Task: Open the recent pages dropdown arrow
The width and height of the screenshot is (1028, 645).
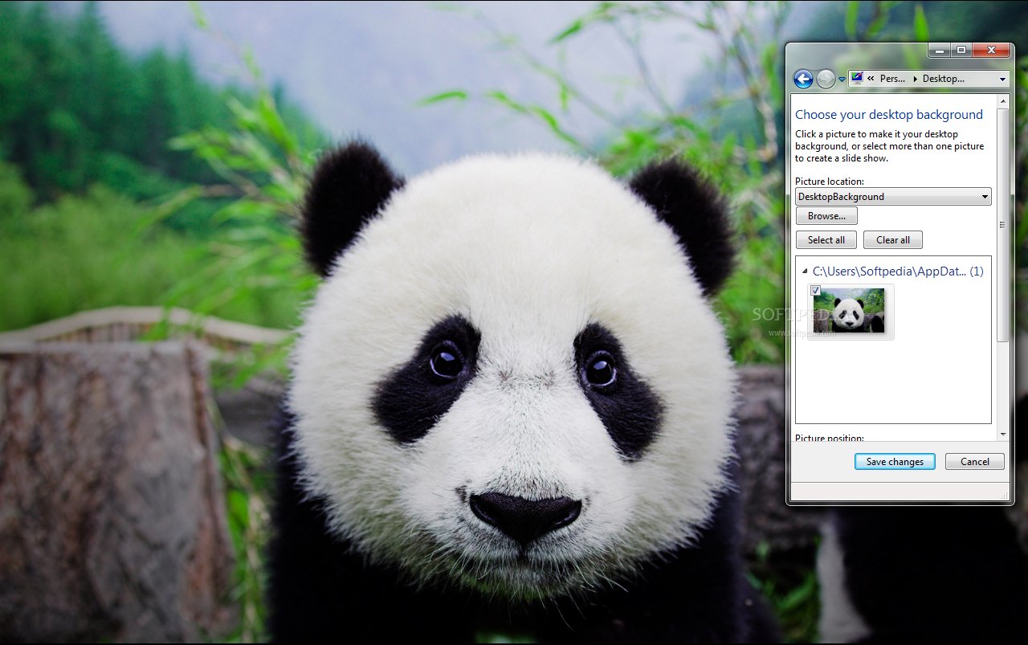Action: 842,80
